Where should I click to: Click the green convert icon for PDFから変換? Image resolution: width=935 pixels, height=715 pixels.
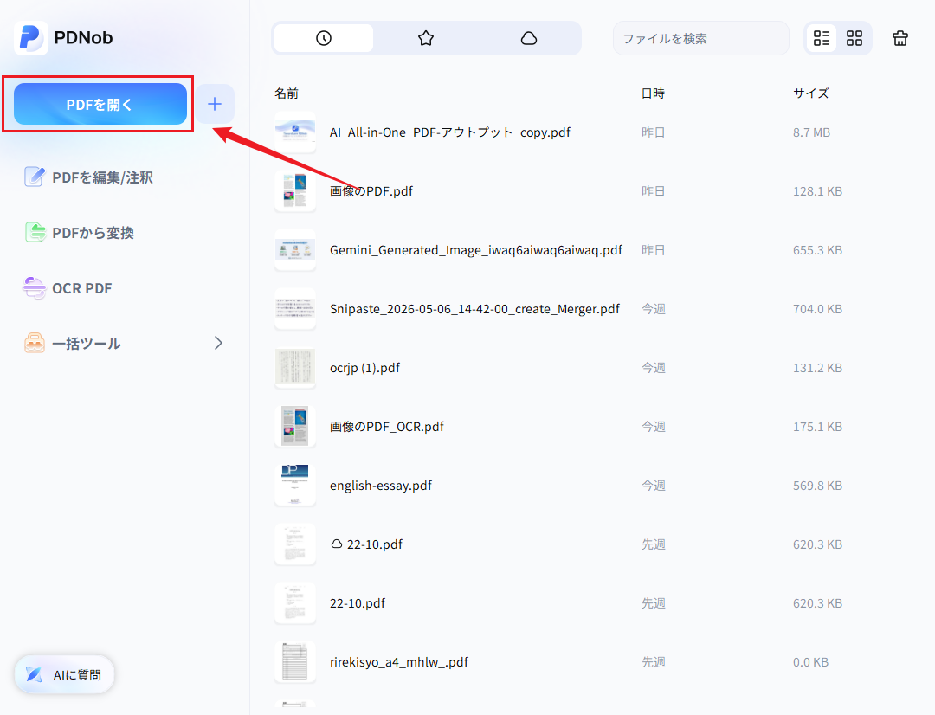pyautogui.click(x=35, y=232)
